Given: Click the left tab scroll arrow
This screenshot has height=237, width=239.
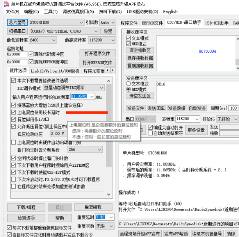Looking at the screenshot, I should pos(108,70).
